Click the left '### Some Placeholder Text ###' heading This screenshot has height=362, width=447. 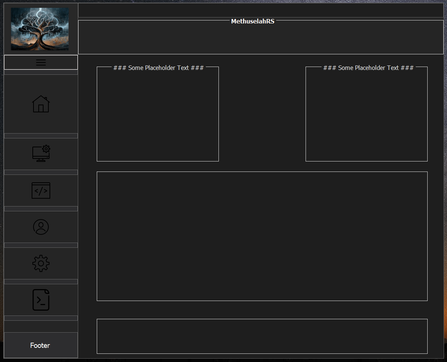pos(158,68)
